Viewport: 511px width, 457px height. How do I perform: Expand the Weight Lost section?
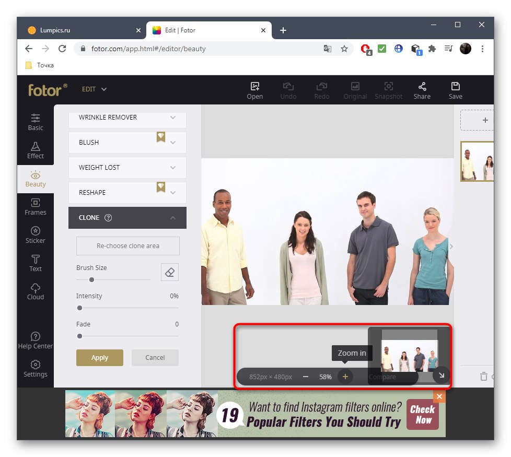click(127, 168)
